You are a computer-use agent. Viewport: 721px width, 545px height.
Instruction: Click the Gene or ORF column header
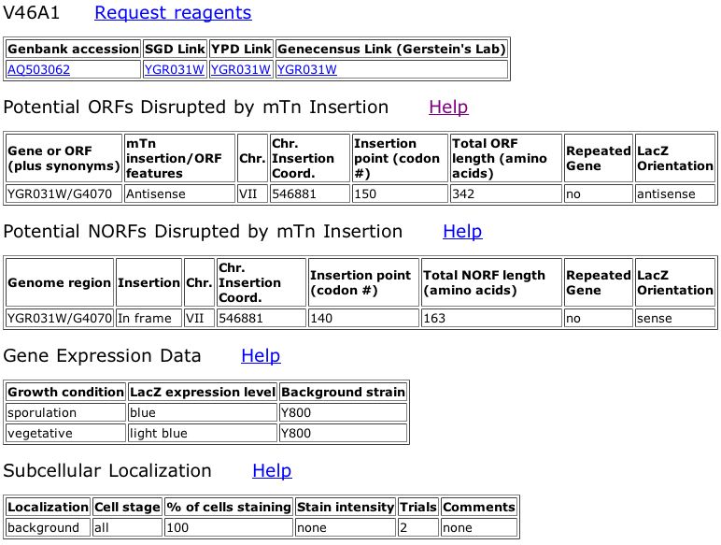click(64, 158)
